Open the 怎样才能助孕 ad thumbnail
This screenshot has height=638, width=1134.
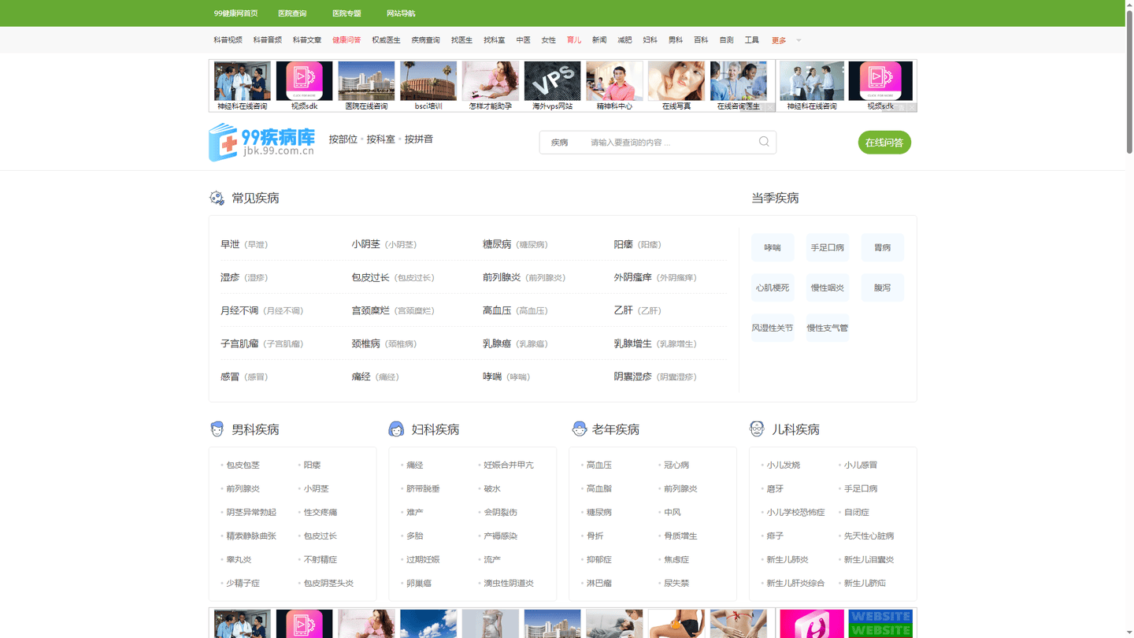click(x=491, y=86)
